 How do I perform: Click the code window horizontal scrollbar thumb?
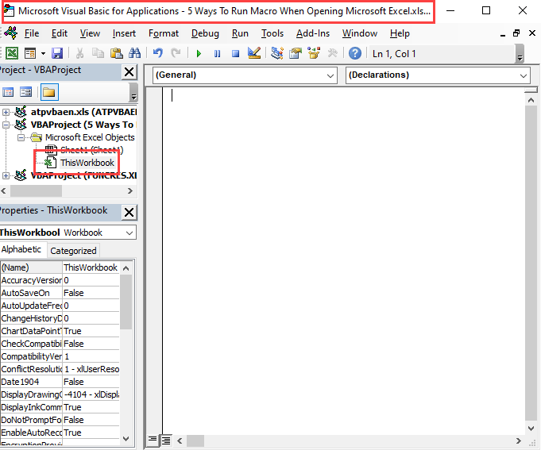tap(195, 440)
